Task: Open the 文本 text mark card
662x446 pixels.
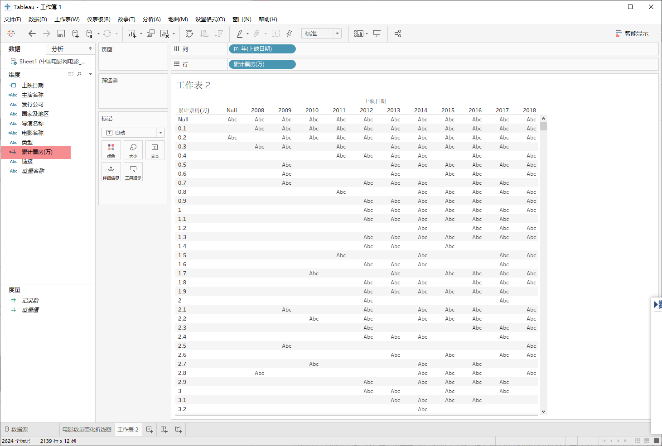Action: [x=155, y=150]
